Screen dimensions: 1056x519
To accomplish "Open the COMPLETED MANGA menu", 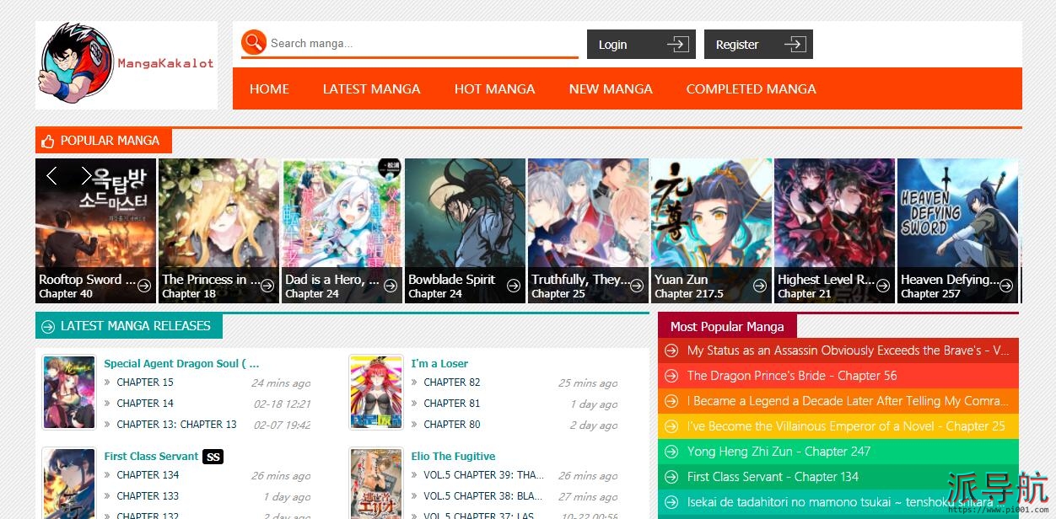I will [751, 88].
